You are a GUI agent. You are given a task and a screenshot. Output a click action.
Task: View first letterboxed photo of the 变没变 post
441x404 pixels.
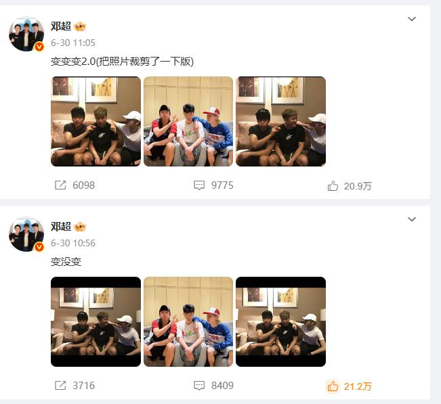point(96,321)
